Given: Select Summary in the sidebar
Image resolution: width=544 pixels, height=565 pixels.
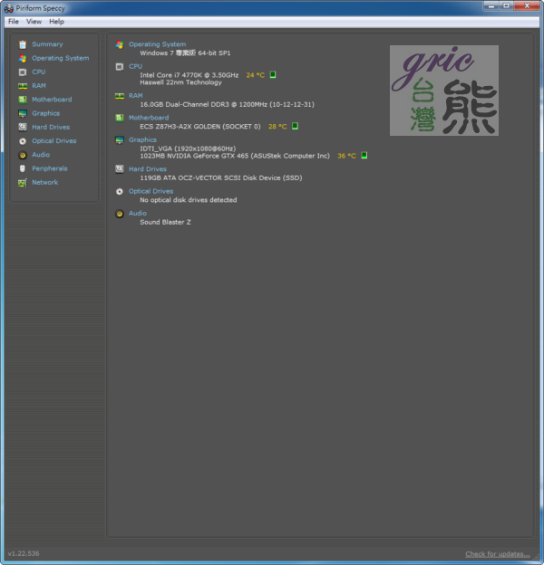Looking at the screenshot, I should pyautogui.click(x=47, y=44).
